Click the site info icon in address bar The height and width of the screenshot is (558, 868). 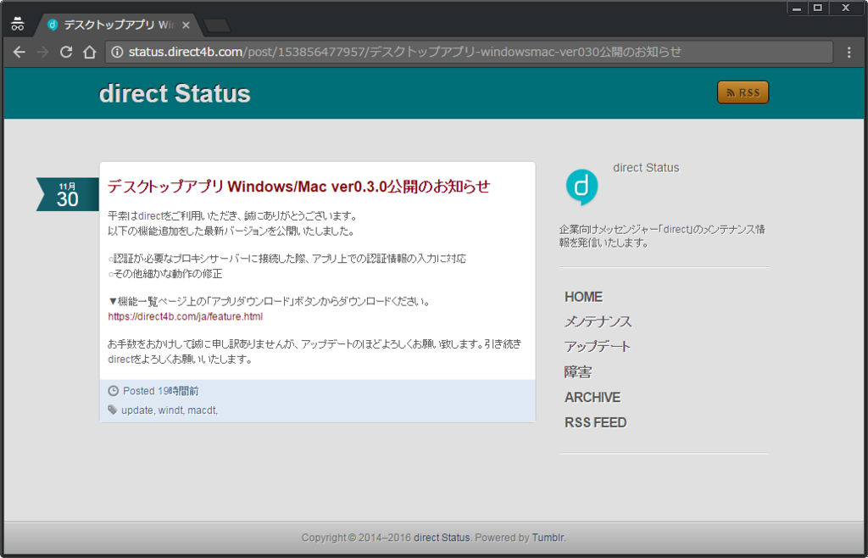coord(117,52)
